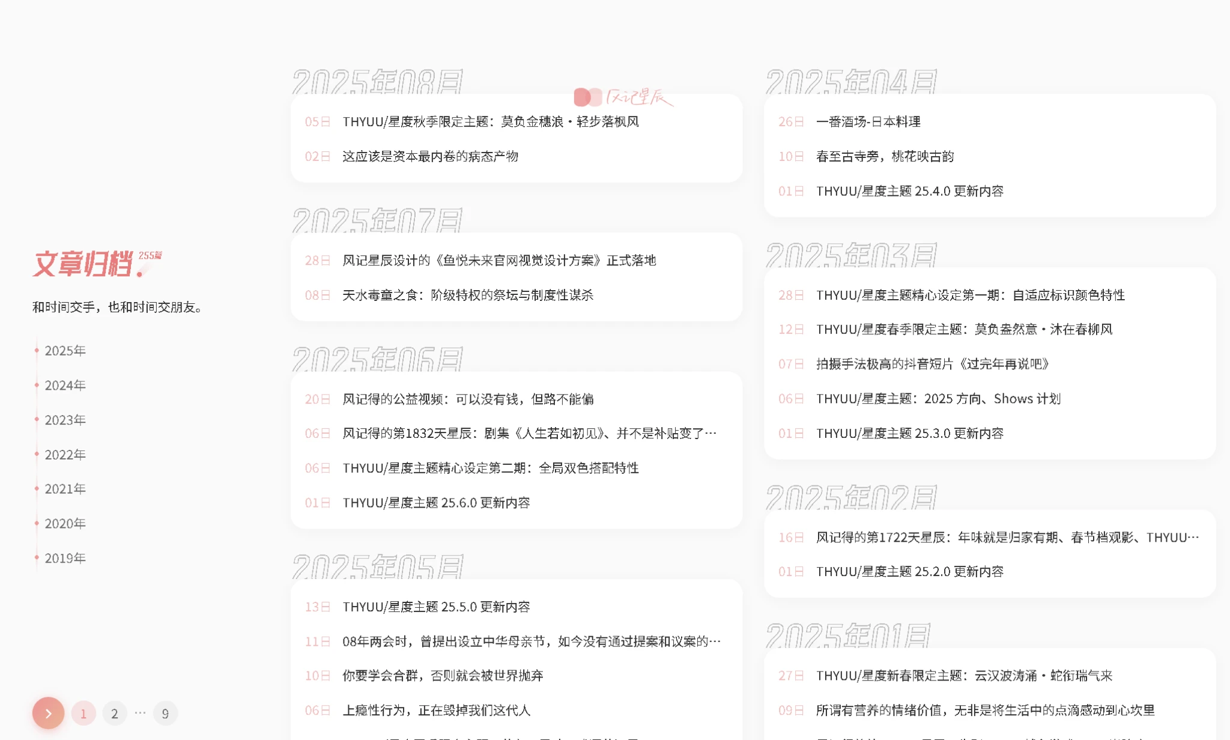Open 拍摄手法极高的抖音短片 post
This screenshot has width=1230, height=740.
tap(933, 364)
